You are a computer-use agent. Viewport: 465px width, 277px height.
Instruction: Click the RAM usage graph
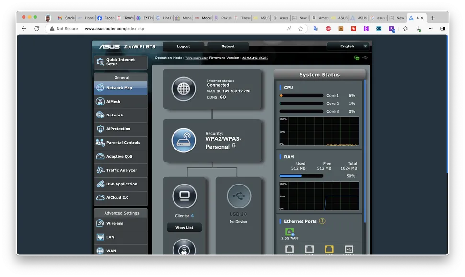pos(319,196)
